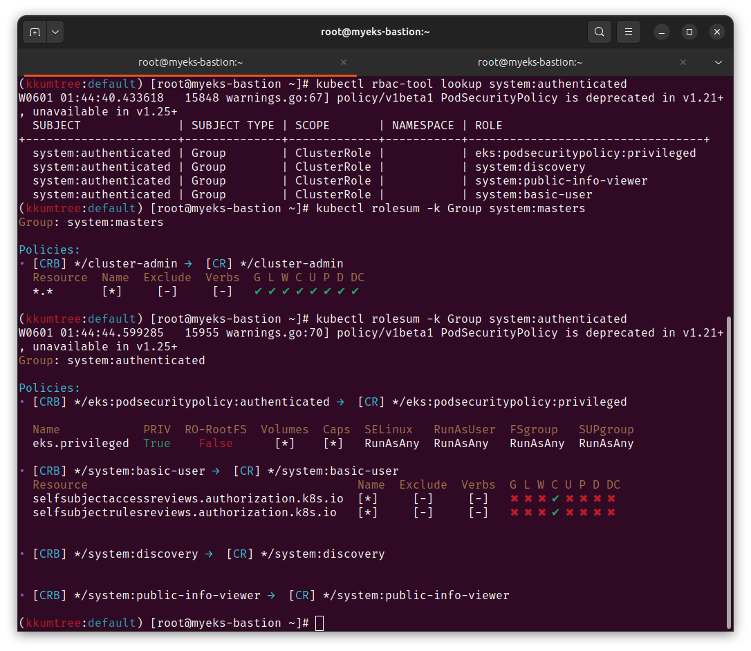Click 'eks:podsecuritypolicy:privileged' in ROLE column
The width and height of the screenshot is (751, 651).
pyautogui.click(x=585, y=153)
